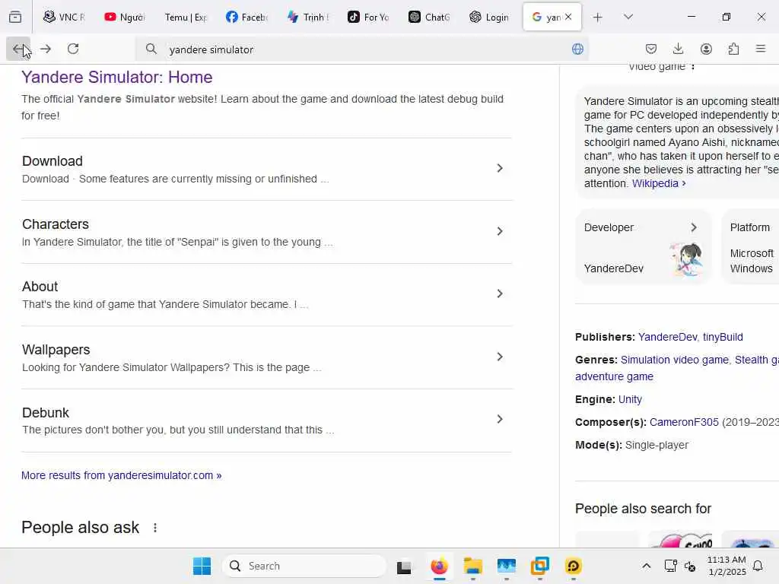Open the Pocket save icon
The height and width of the screenshot is (584, 779).
coord(651,49)
